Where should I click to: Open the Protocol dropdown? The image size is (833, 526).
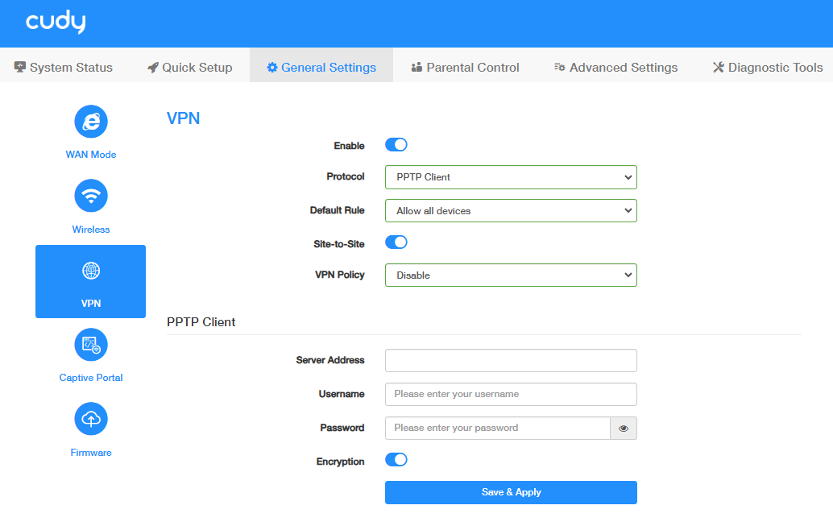[511, 177]
